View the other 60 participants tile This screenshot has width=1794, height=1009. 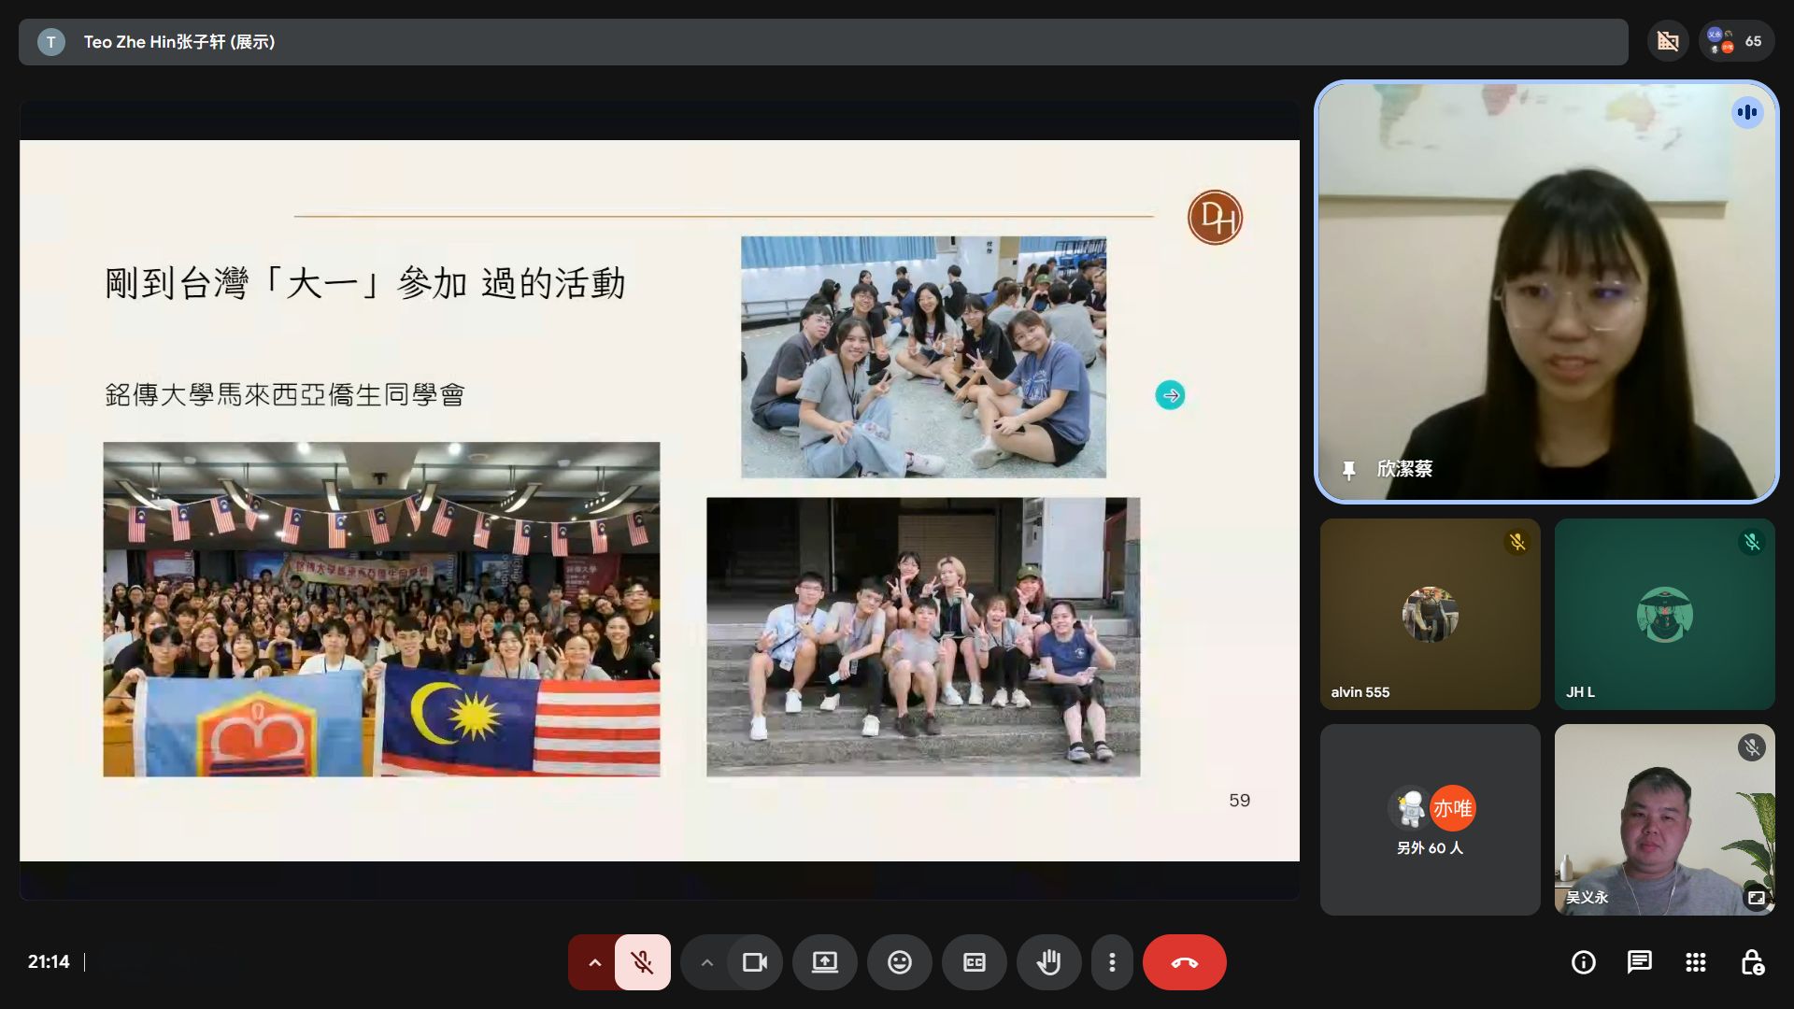click(1430, 819)
